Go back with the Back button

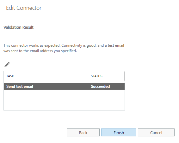click(83, 132)
